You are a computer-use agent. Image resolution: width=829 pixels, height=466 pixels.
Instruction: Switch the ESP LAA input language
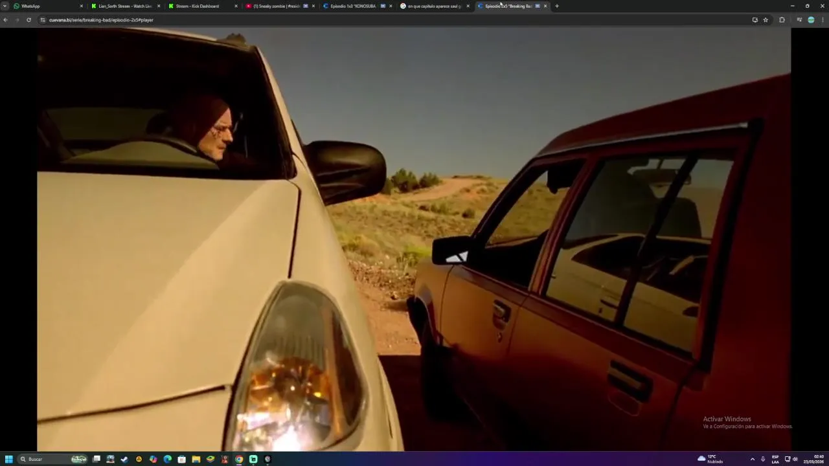point(775,459)
